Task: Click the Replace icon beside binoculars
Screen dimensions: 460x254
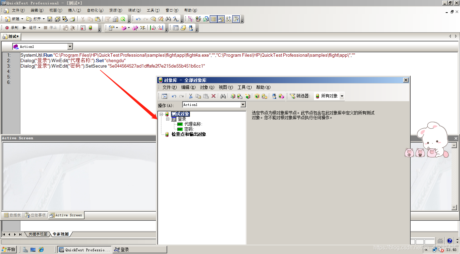Action: 176,19
